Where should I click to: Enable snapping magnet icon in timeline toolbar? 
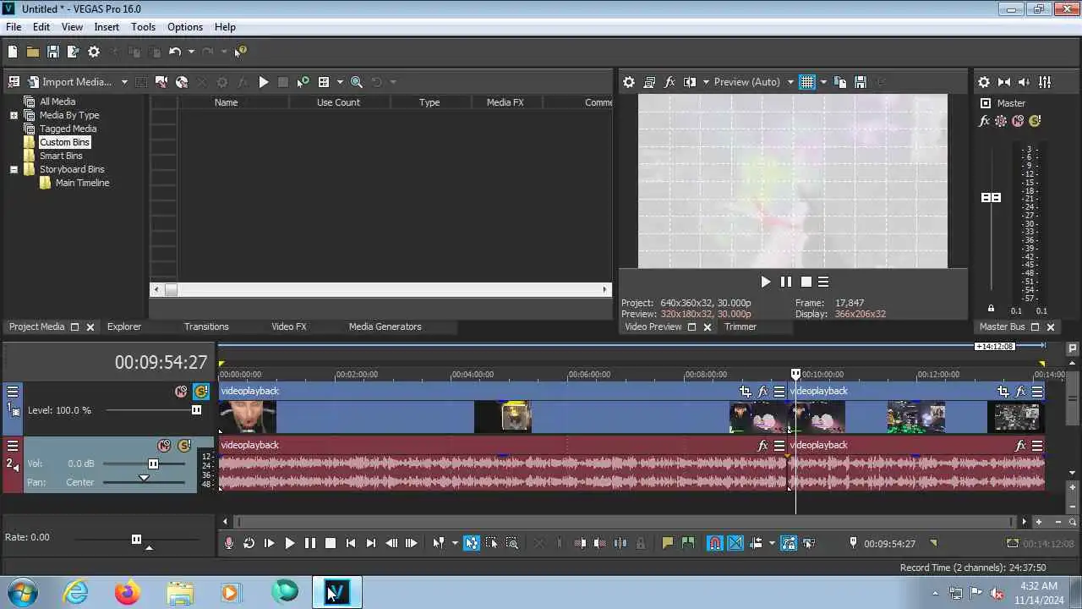click(715, 543)
